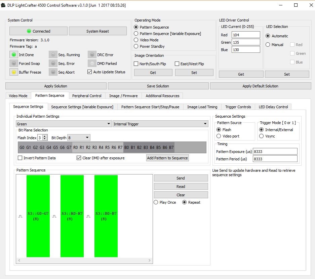
Task: Click the Read sequence button
Action: [x=181, y=187]
